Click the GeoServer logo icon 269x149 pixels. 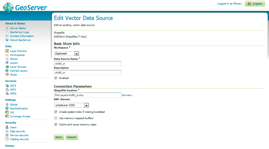point(8,7)
